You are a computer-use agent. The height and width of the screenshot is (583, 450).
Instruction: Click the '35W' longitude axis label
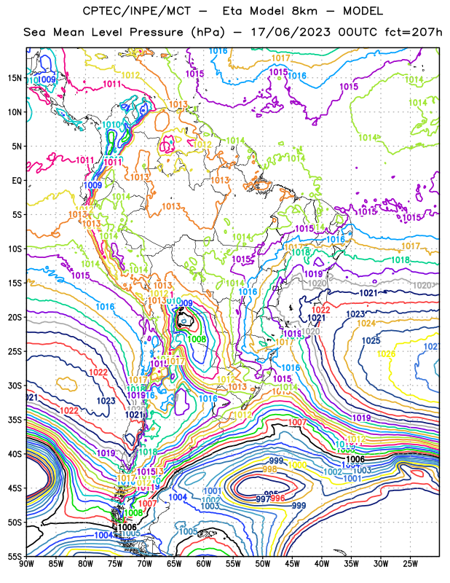(x=352, y=564)
